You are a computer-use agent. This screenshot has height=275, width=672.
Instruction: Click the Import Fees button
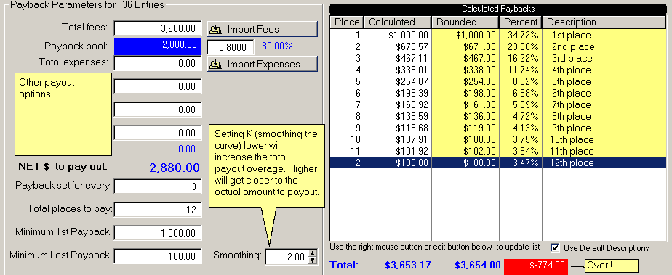click(263, 29)
